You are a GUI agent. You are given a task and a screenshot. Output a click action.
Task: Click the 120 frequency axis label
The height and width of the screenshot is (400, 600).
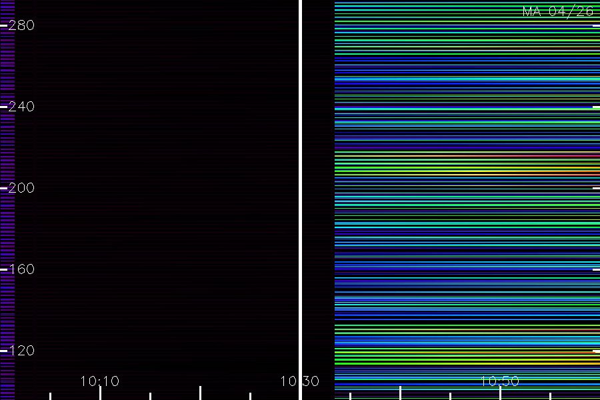pos(21,350)
